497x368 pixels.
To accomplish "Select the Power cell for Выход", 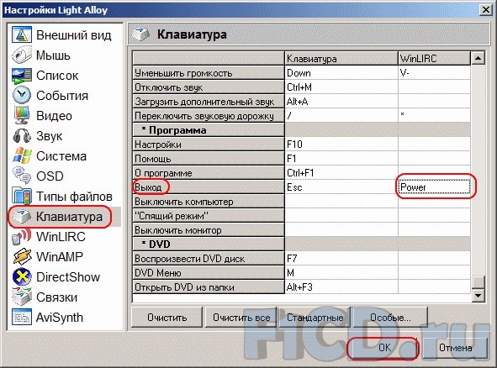I will pos(434,187).
